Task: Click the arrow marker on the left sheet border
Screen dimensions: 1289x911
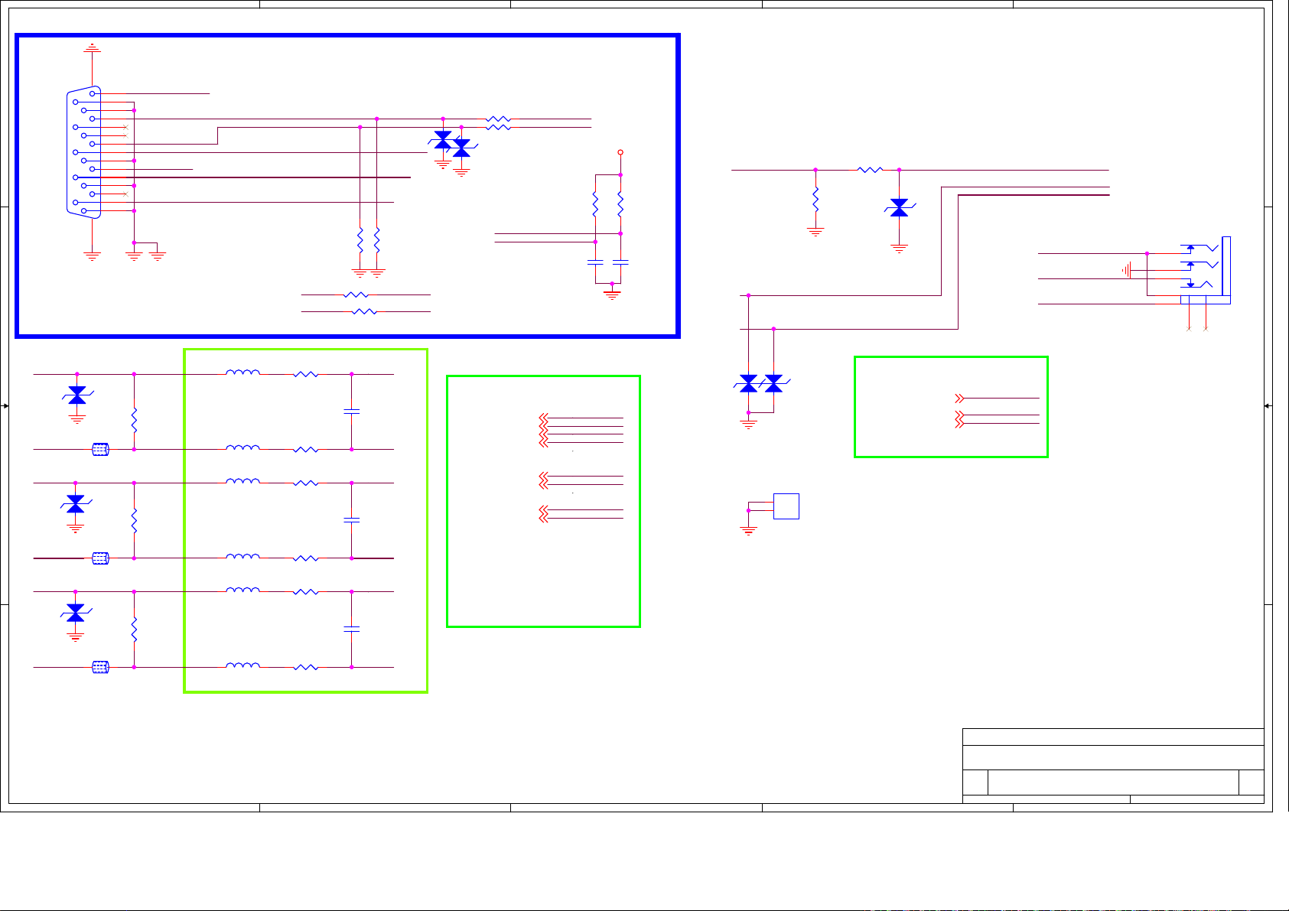Action: 5,405
